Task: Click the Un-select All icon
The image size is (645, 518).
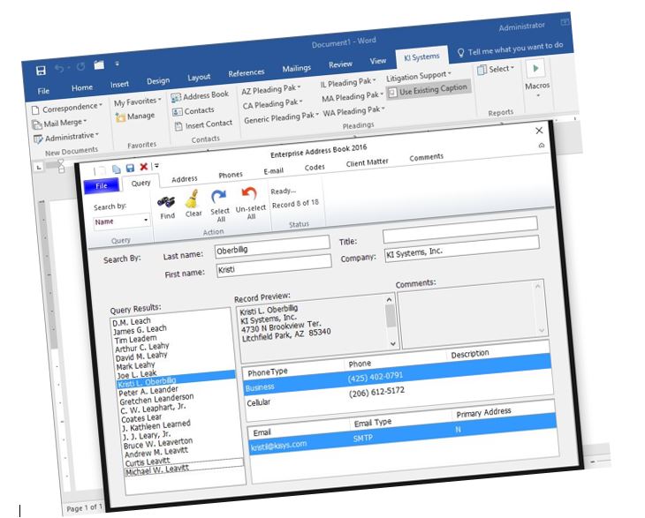Action: (249, 194)
